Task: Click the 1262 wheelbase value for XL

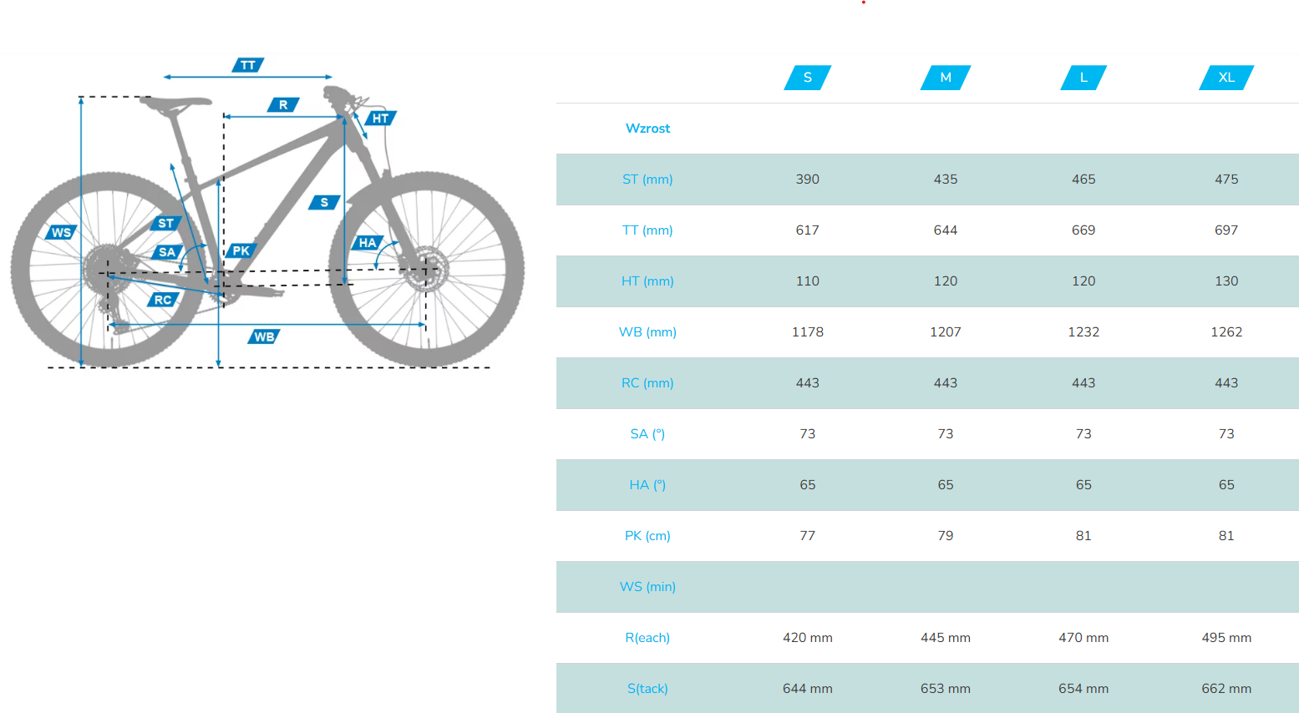Action: 1226,332
